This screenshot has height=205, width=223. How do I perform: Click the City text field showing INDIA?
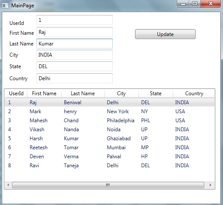(75, 54)
